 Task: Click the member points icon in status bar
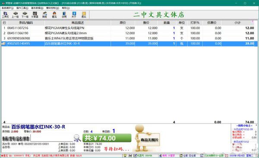pos(202,155)
